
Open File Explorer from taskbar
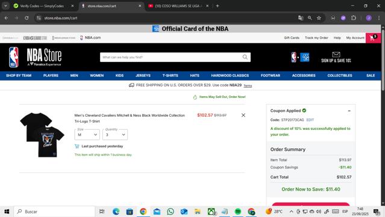coord(198,212)
